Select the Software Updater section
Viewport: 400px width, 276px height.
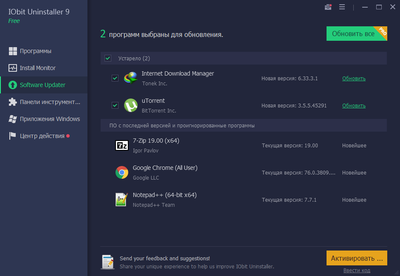(x=44, y=85)
